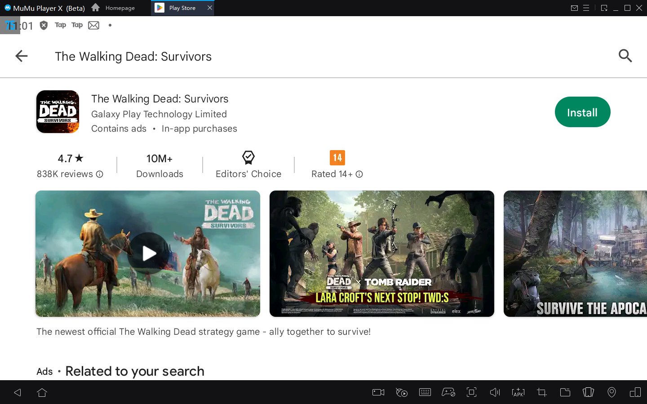Tap the orange 14 age rating badge
Viewport: 647px width, 404px height.
[x=337, y=158]
